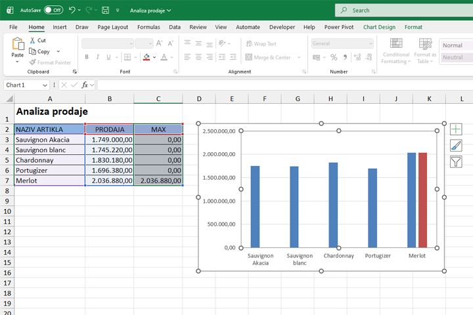Click the Fill Color bucket icon
The width and height of the screenshot is (473, 315).
[146, 57]
